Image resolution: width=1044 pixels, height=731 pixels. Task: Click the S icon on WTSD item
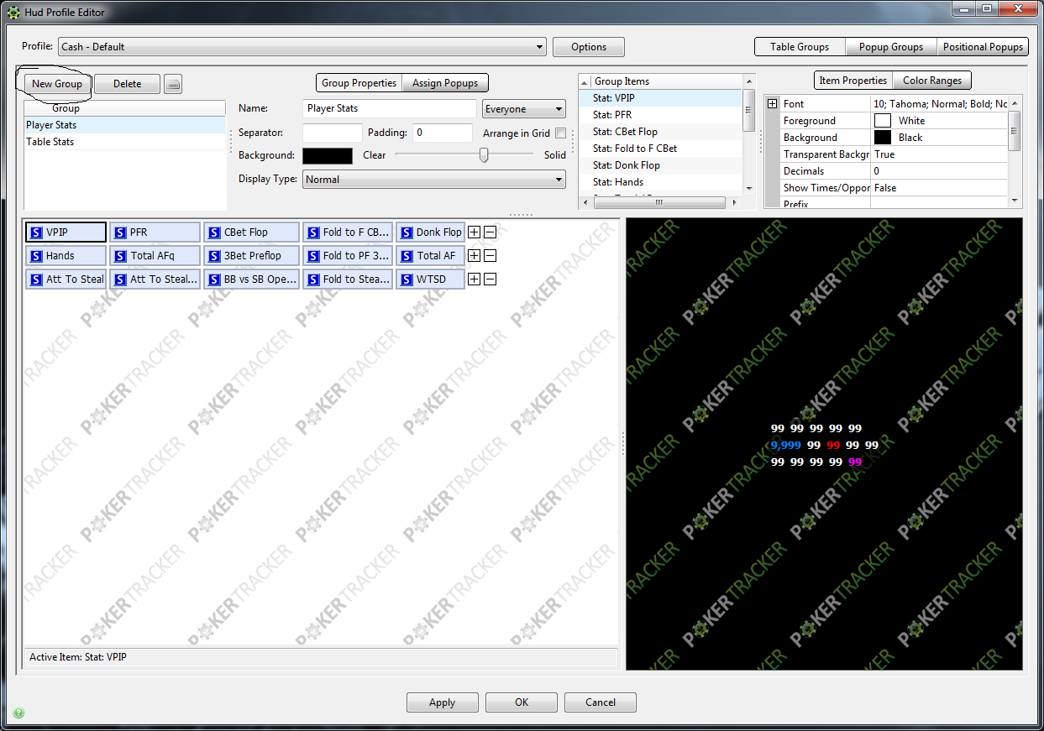pyautogui.click(x=407, y=279)
